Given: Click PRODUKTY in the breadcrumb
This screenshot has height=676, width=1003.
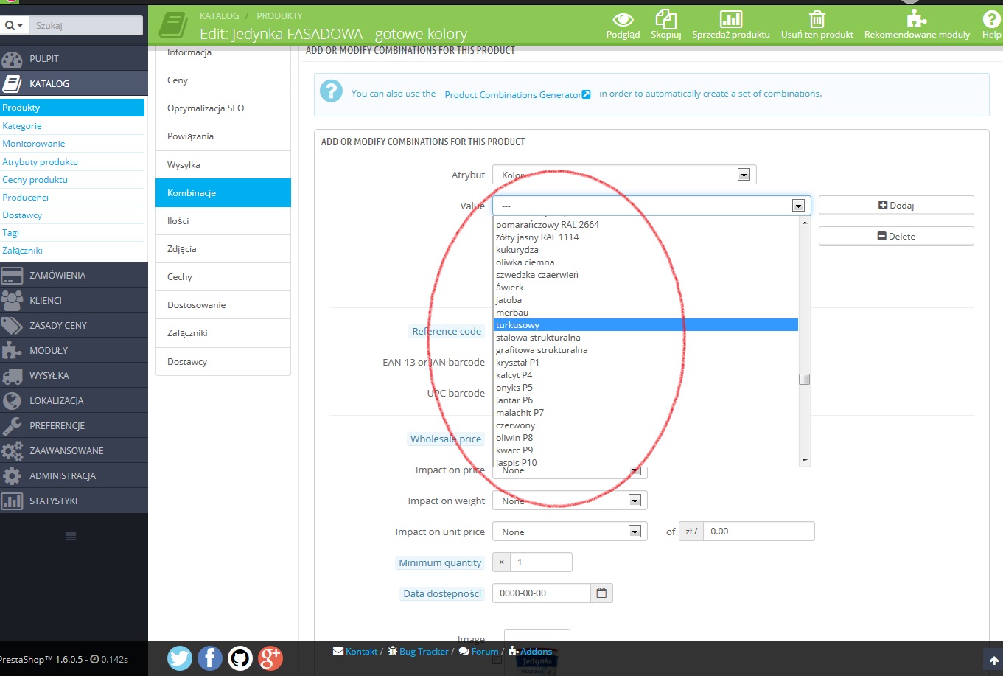Looking at the screenshot, I should point(279,15).
